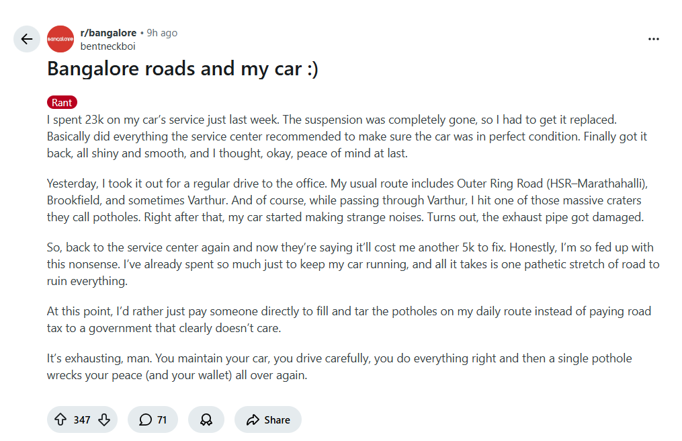Click the post title about Bangalore roads

click(x=183, y=69)
